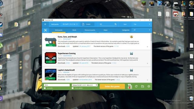Click the username input field
This screenshot has height=109, width=194.
coord(57,85)
